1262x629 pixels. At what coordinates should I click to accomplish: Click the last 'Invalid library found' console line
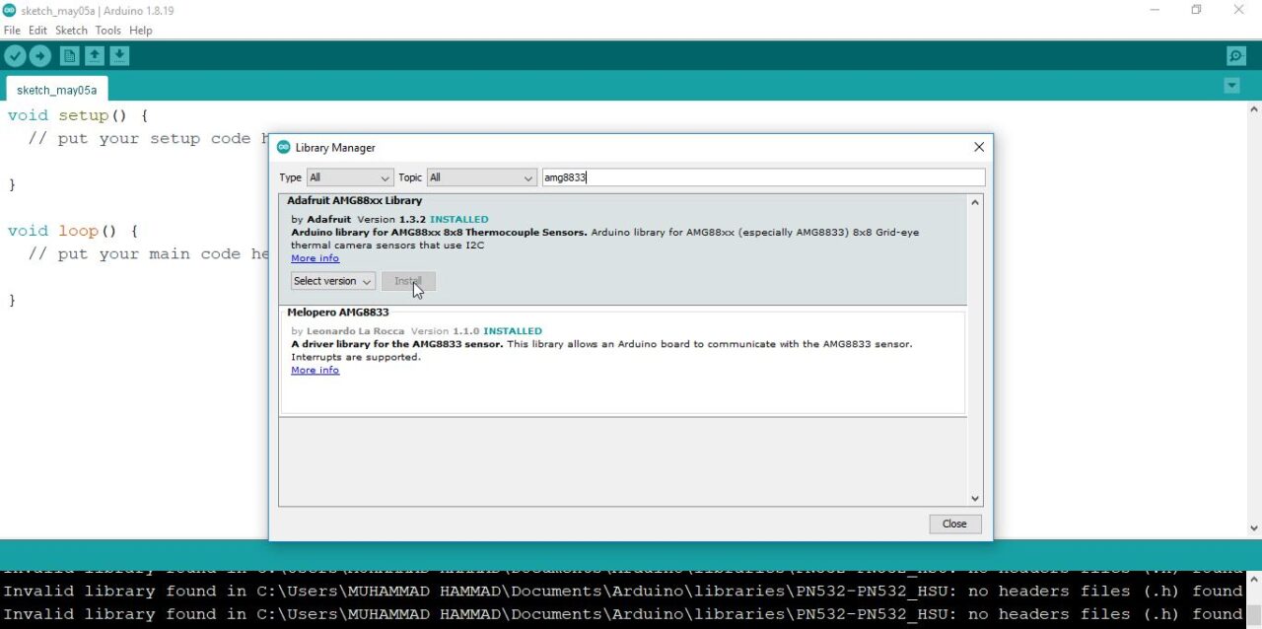(x=623, y=614)
